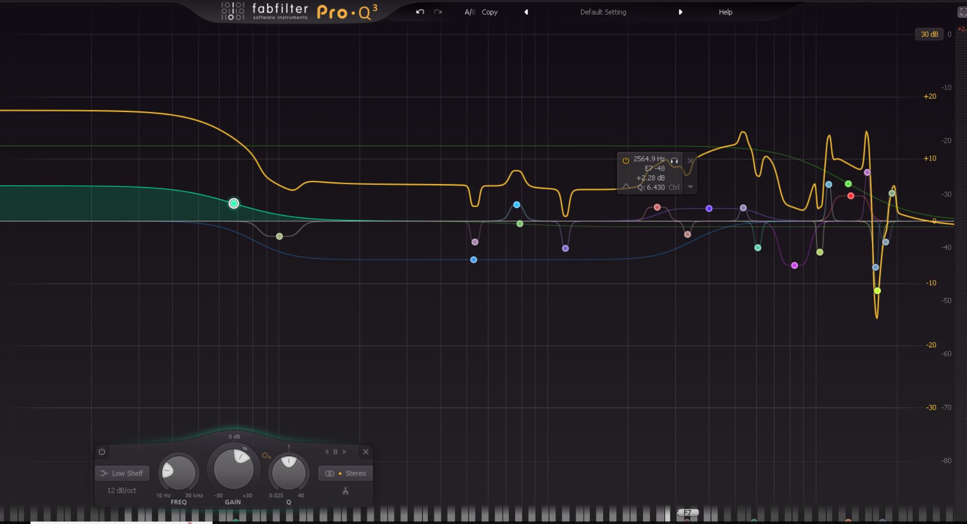The width and height of the screenshot is (967, 524).
Task: Click the undo arrow icon
Action: [419, 12]
